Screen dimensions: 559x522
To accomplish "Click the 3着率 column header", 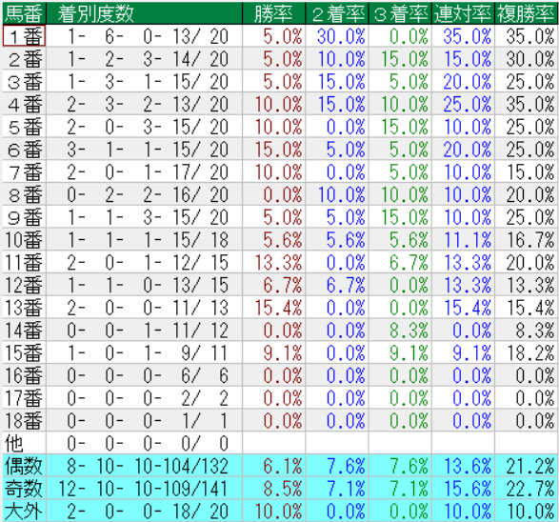I will tap(400, 13).
